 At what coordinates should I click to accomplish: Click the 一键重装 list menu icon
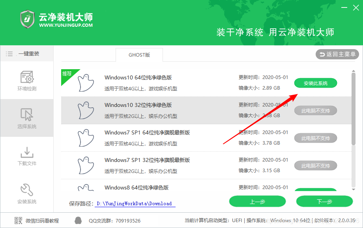[9, 54]
